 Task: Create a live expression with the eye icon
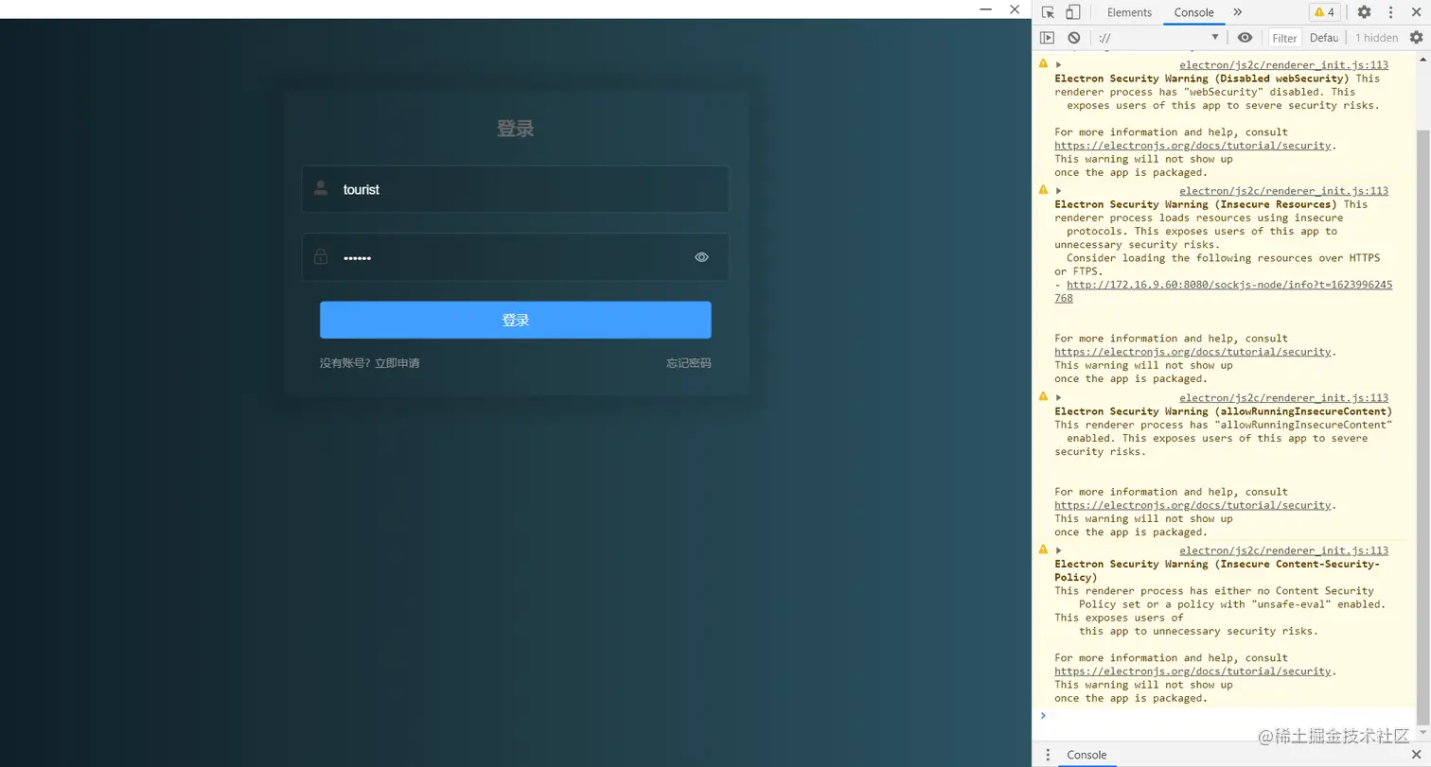click(1245, 38)
